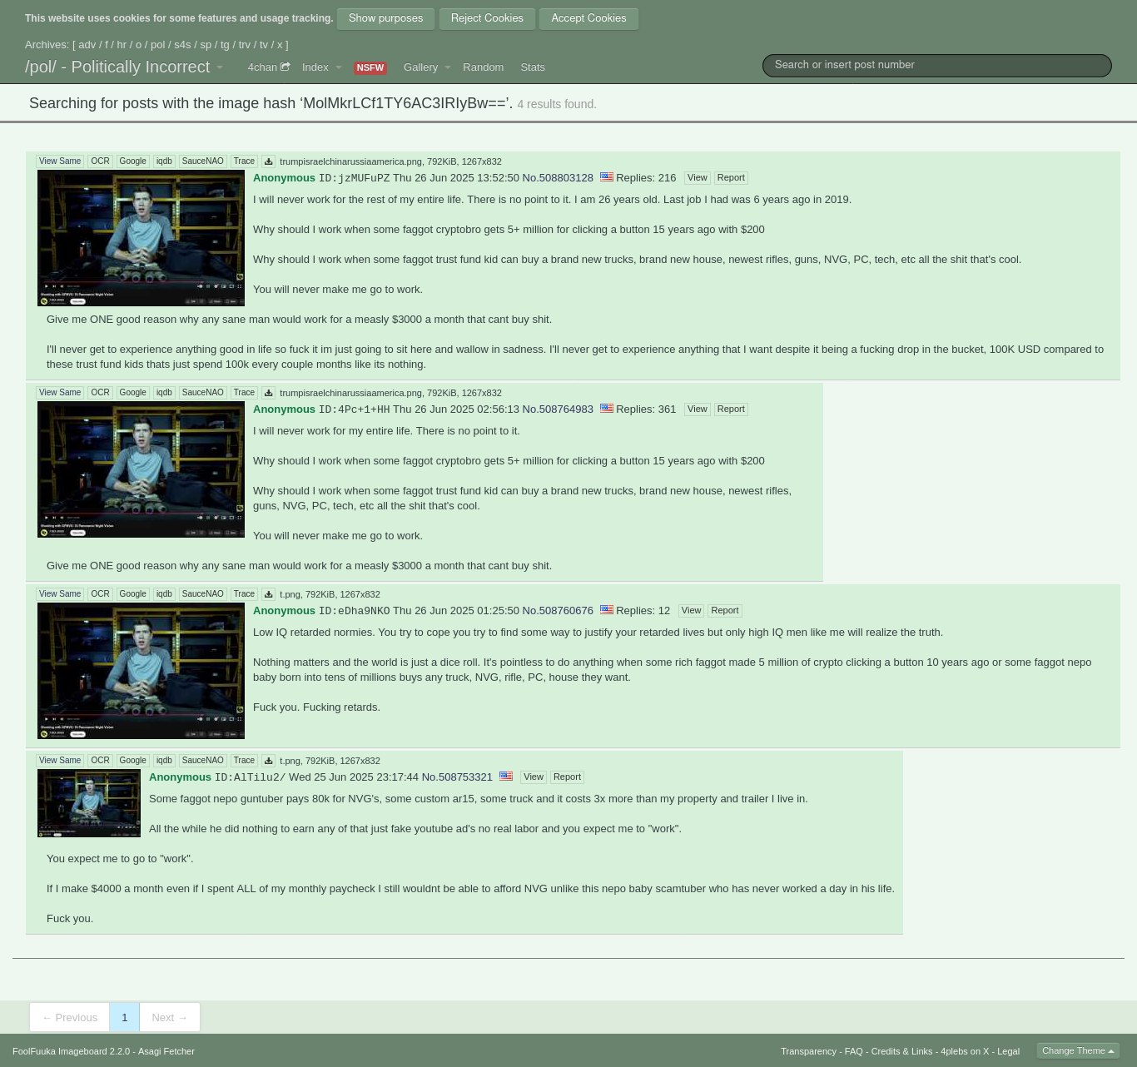Expand the board title dropdown arrow
This screenshot has height=1067, width=1137.
click(220, 67)
